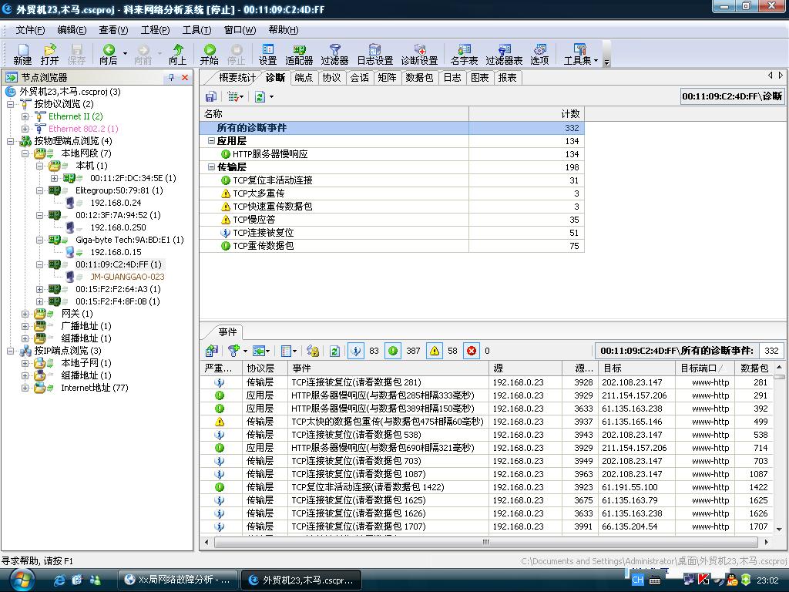This screenshot has width=789, height=592.
Task: Open 诊断设置 diagnosis settings
Action: [418, 54]
